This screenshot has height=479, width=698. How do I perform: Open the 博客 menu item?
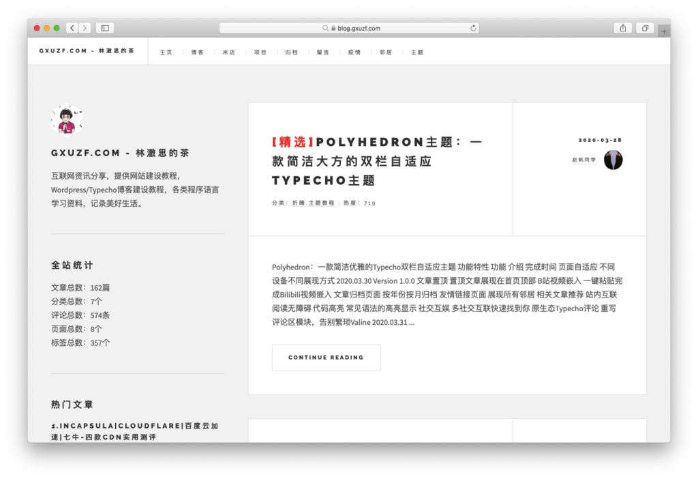[197, 51]
